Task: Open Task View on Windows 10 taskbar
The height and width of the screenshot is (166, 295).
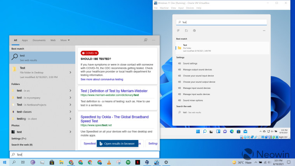Action: (x=23, y=162)
